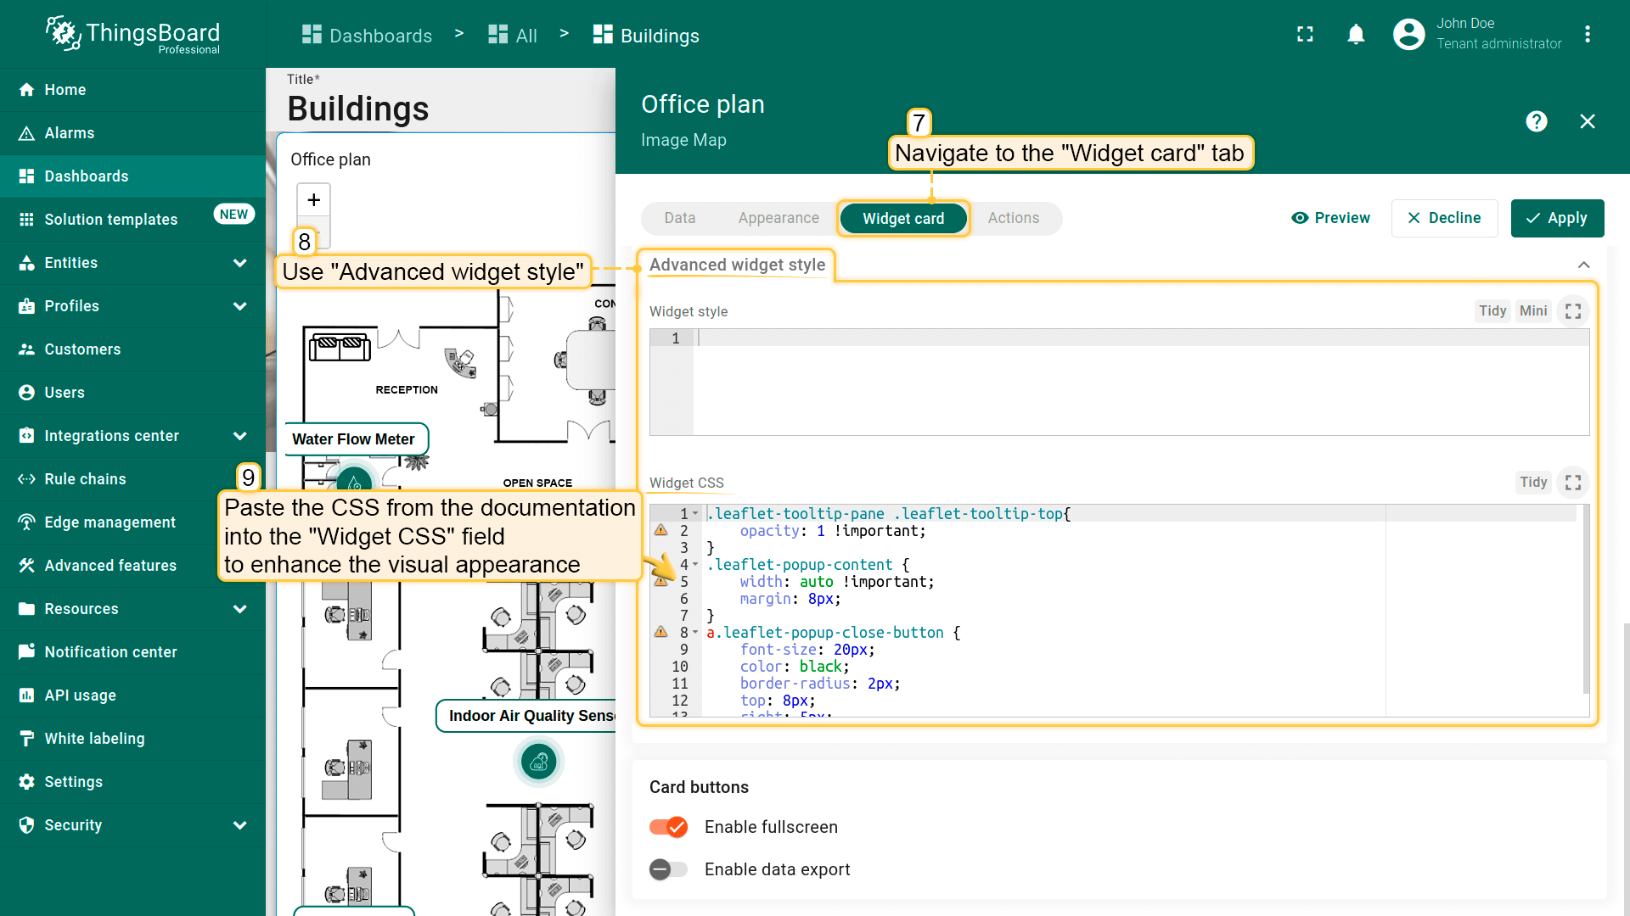The image size is (1630, 916).
Task: Click the Apply button
Action: (1557, 218)
